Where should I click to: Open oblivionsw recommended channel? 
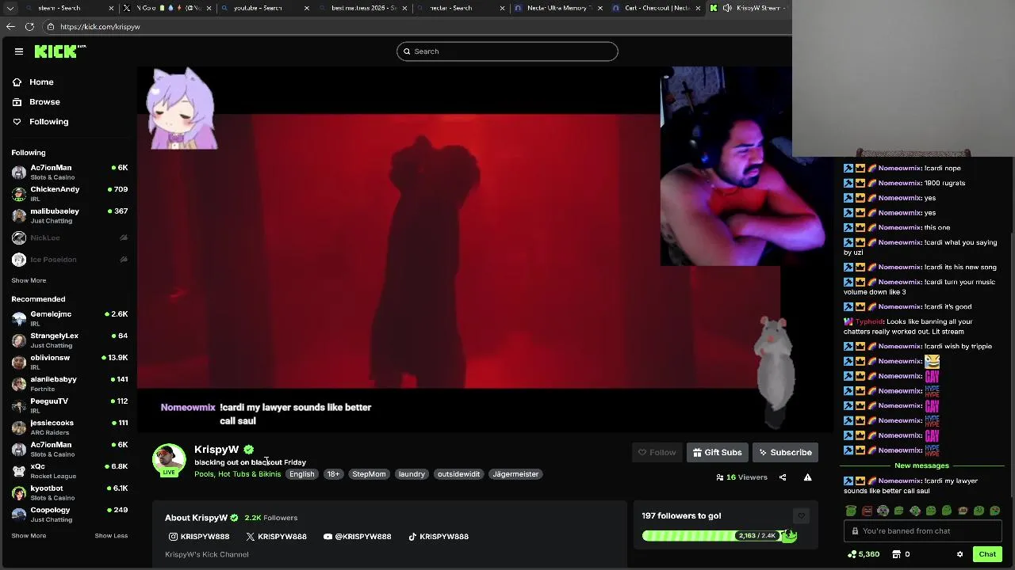(x=70, y=362)
